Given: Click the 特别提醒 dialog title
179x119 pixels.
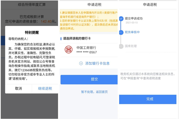Looking at the screenshot, I should 32,33.
